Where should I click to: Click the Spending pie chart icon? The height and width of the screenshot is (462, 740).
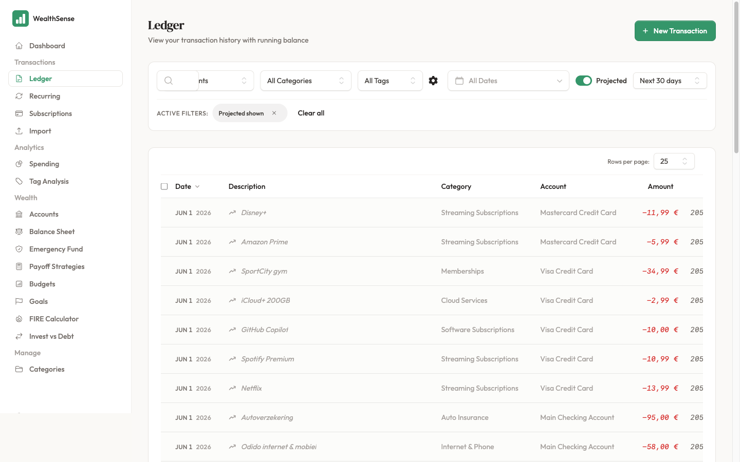pos(19,164)
